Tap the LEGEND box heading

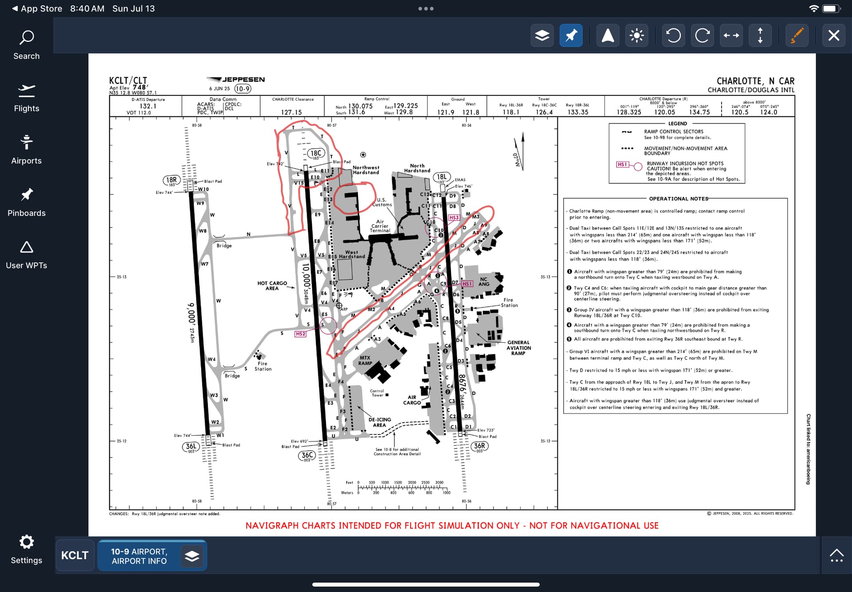[x=678, y=123]
